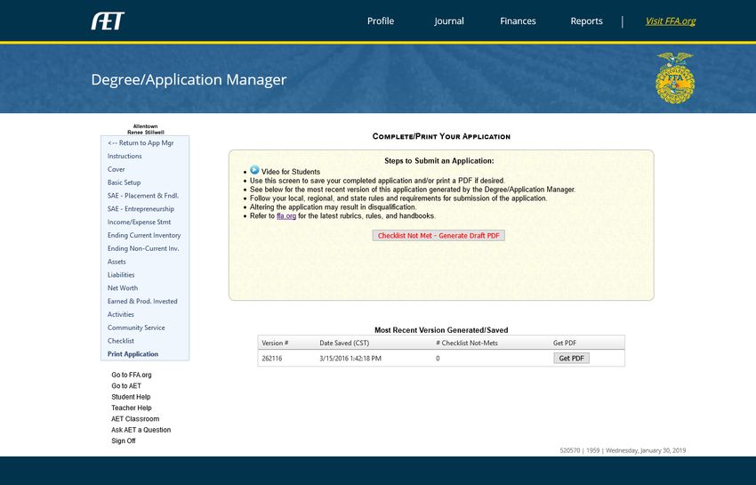Open the Net Worth section
The image size is (756, 485).
[123, 288]
